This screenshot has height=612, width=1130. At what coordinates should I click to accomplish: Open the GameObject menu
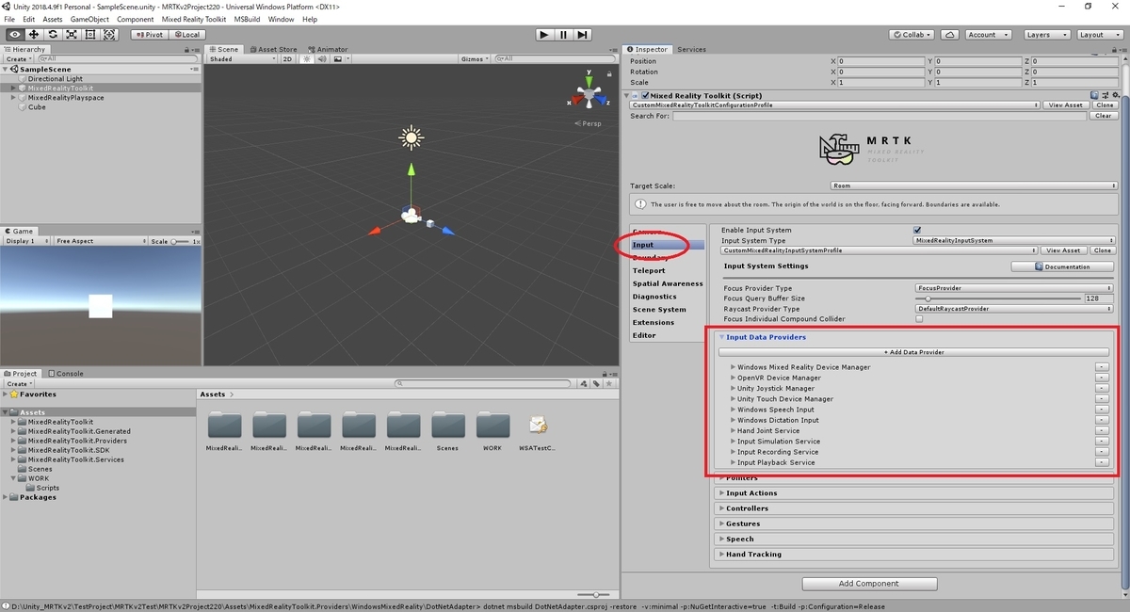tap(89, 19)
